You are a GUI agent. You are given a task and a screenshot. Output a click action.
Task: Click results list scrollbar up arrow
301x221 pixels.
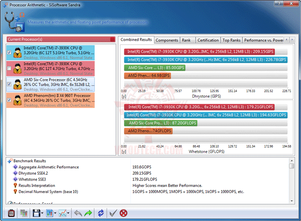(x=292, y=161)
